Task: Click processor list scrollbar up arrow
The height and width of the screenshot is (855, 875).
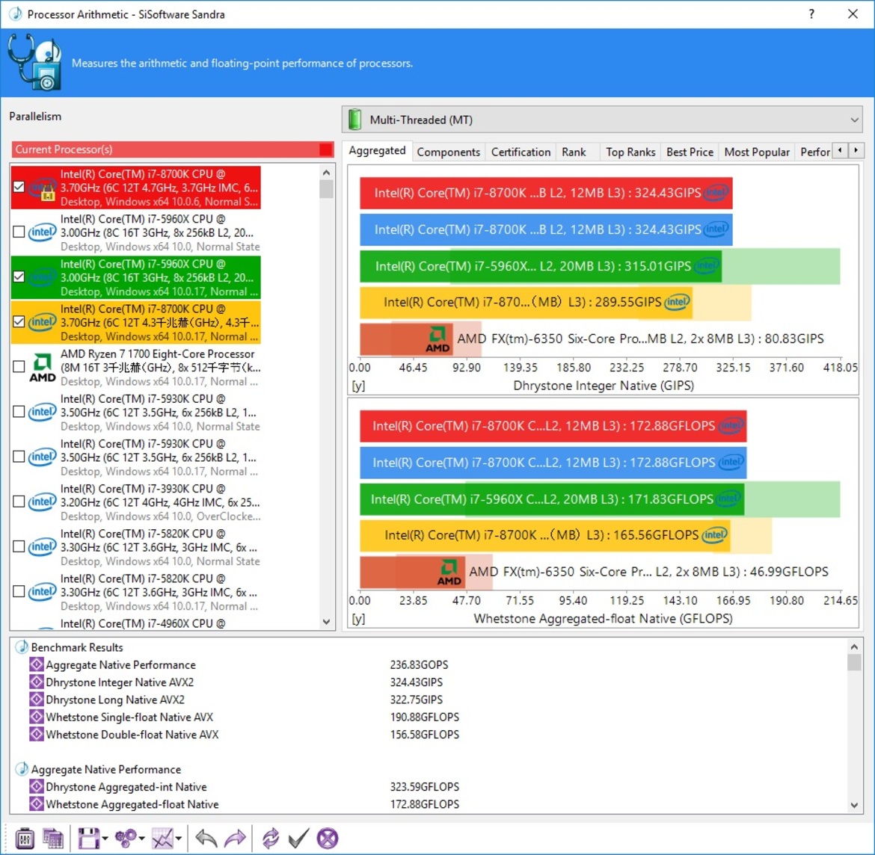Action: pos(327,173)
